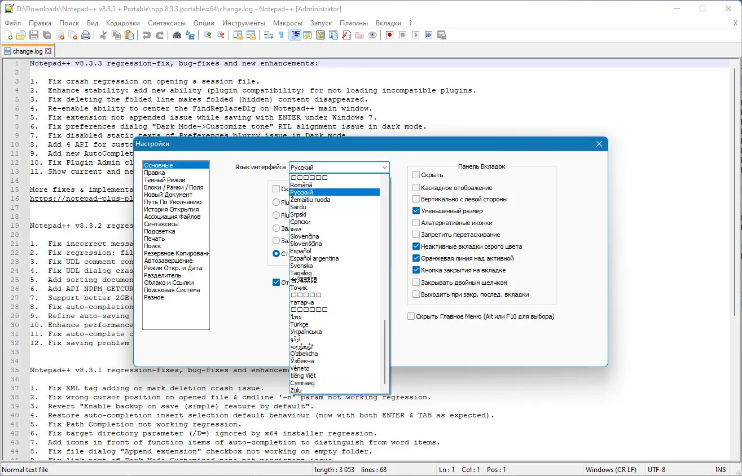Close the Настройки dialog

click(599, 144)
